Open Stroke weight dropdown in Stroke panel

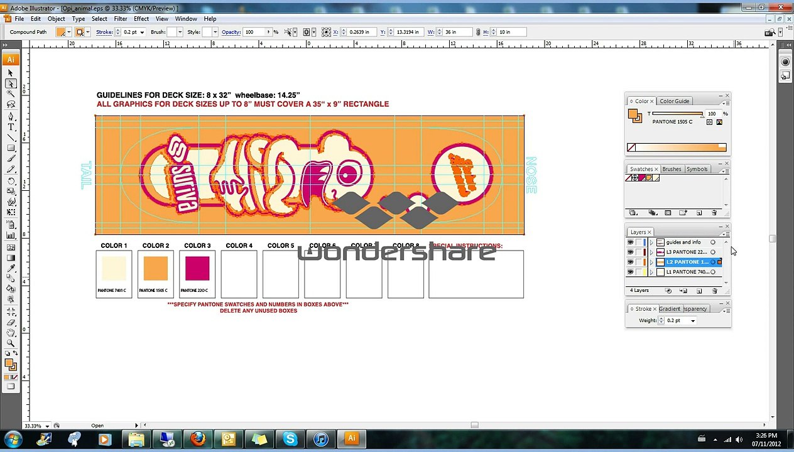[693, 321]
